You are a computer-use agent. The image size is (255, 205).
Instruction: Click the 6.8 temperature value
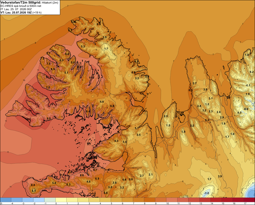(112, 106)
